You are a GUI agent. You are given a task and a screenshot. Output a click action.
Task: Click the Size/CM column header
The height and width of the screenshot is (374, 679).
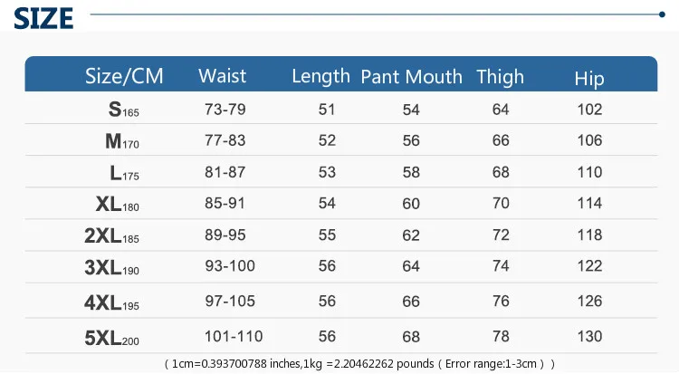(124, 76)
